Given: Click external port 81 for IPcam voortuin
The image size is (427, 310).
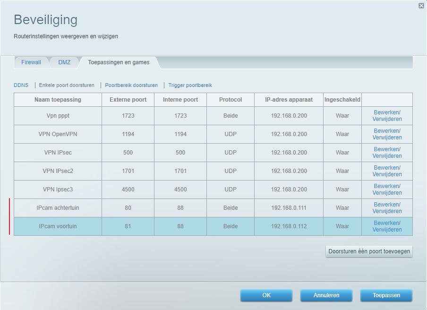Looking at the screenshot, I should [x=128, y=226].
